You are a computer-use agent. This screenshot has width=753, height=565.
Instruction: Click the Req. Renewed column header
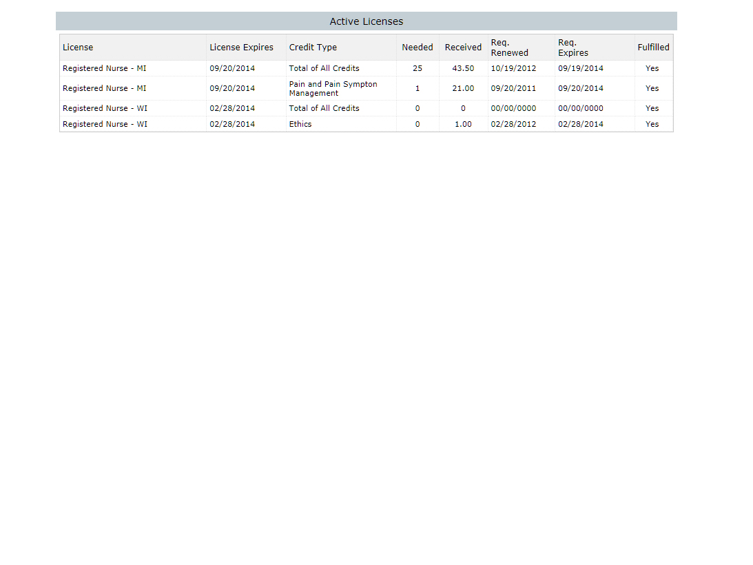coord(509,48)
